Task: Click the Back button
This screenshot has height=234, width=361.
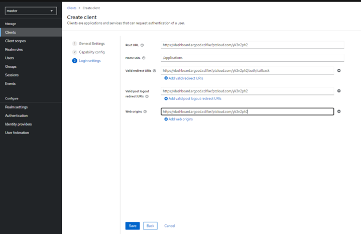Action: (x=150, y=226)
